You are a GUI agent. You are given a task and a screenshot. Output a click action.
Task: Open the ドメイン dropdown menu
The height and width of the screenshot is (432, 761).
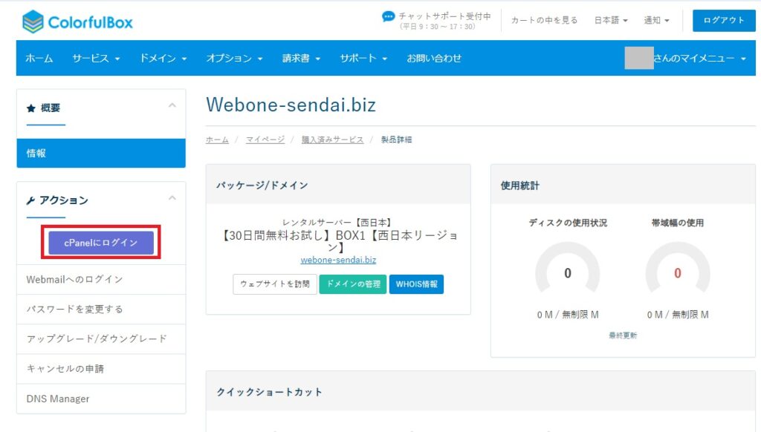[163, 58]
